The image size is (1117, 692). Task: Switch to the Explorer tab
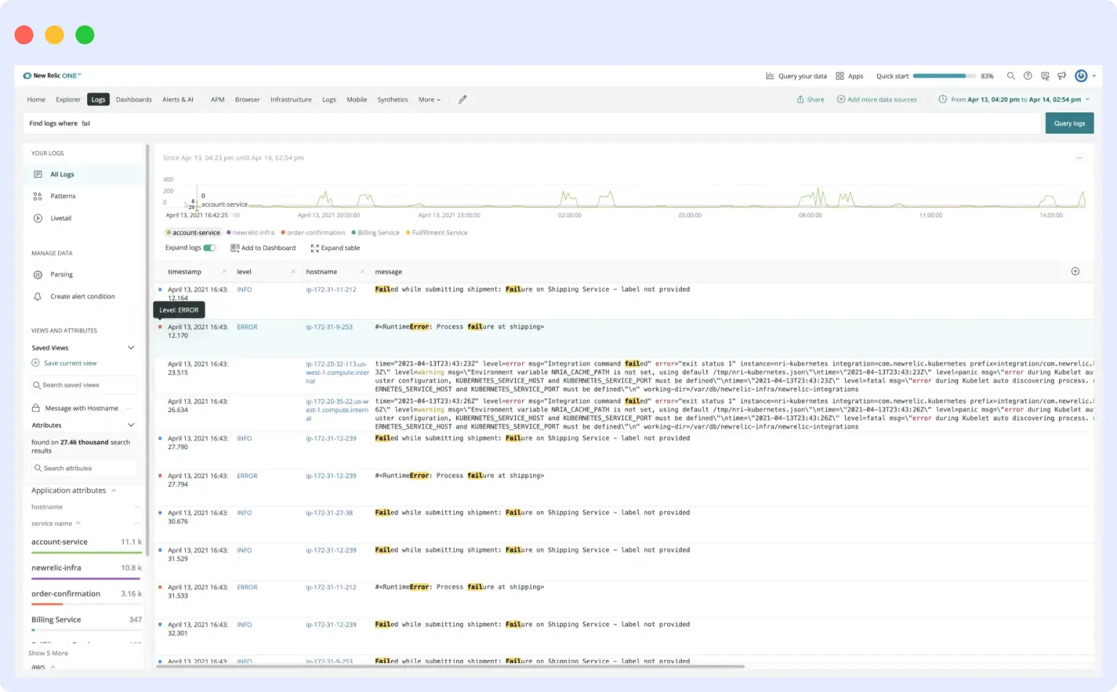pos(68,100)
